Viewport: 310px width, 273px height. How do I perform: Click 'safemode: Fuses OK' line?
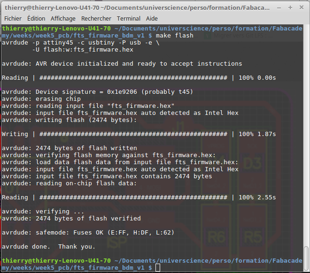point(88,233)
